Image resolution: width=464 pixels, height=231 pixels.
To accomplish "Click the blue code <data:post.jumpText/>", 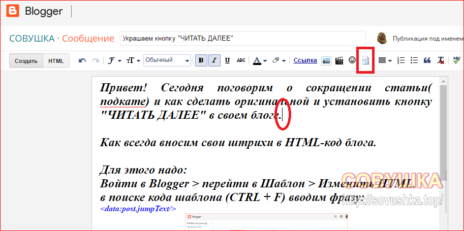I will [x=138, y=209].
